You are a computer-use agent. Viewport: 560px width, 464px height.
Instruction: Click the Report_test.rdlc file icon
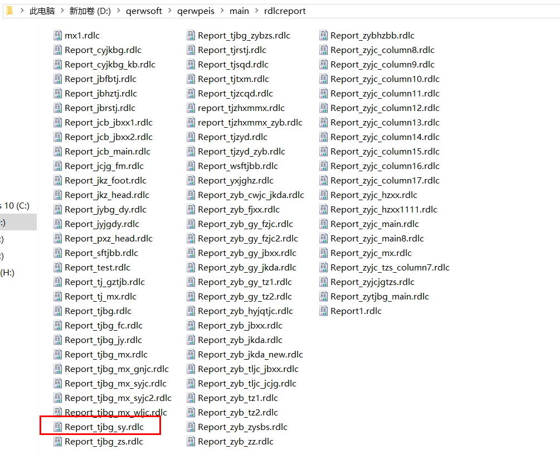coord(57,267)
